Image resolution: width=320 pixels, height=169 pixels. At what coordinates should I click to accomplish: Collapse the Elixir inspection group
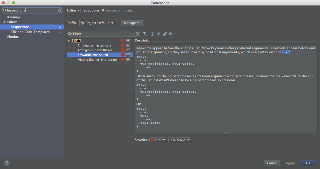[69, 40]
